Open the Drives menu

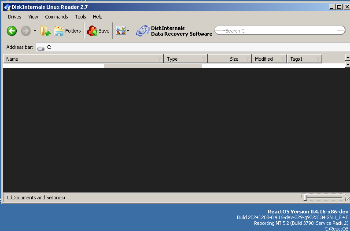(15, 17)
